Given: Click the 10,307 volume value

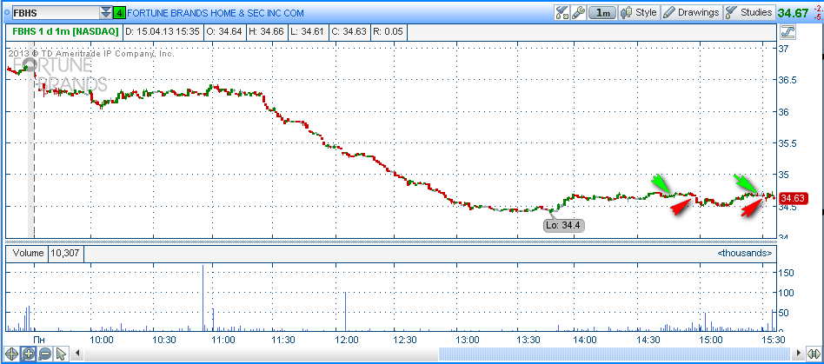Looking at the screenshot, I should (66, 253).
